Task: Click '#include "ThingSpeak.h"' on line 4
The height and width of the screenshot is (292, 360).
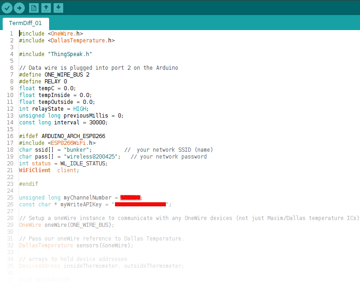Action: click(55, 54)
